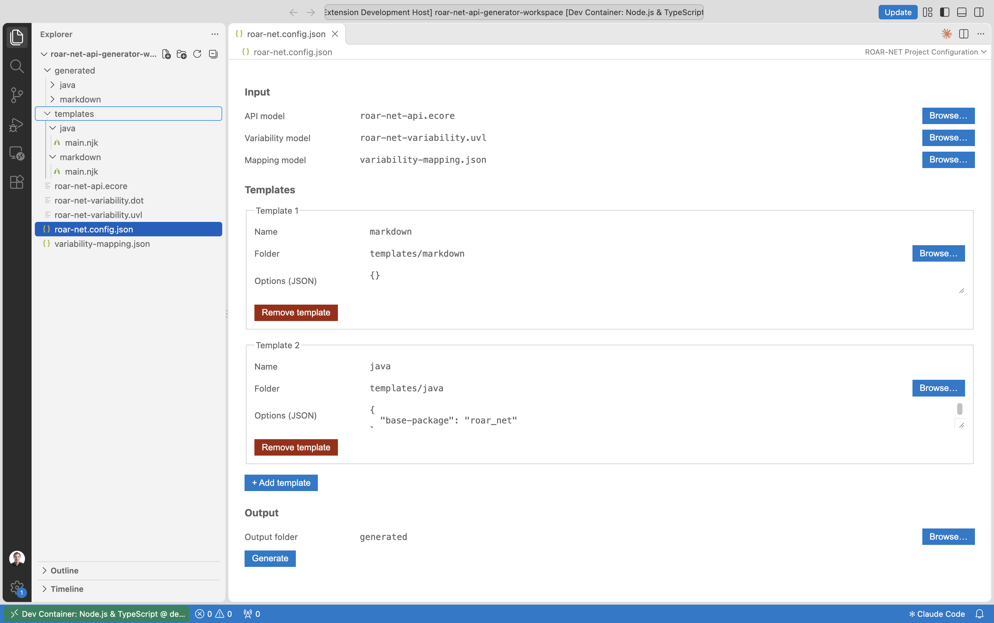Refresh the Explorer file tree

[197, 54]
